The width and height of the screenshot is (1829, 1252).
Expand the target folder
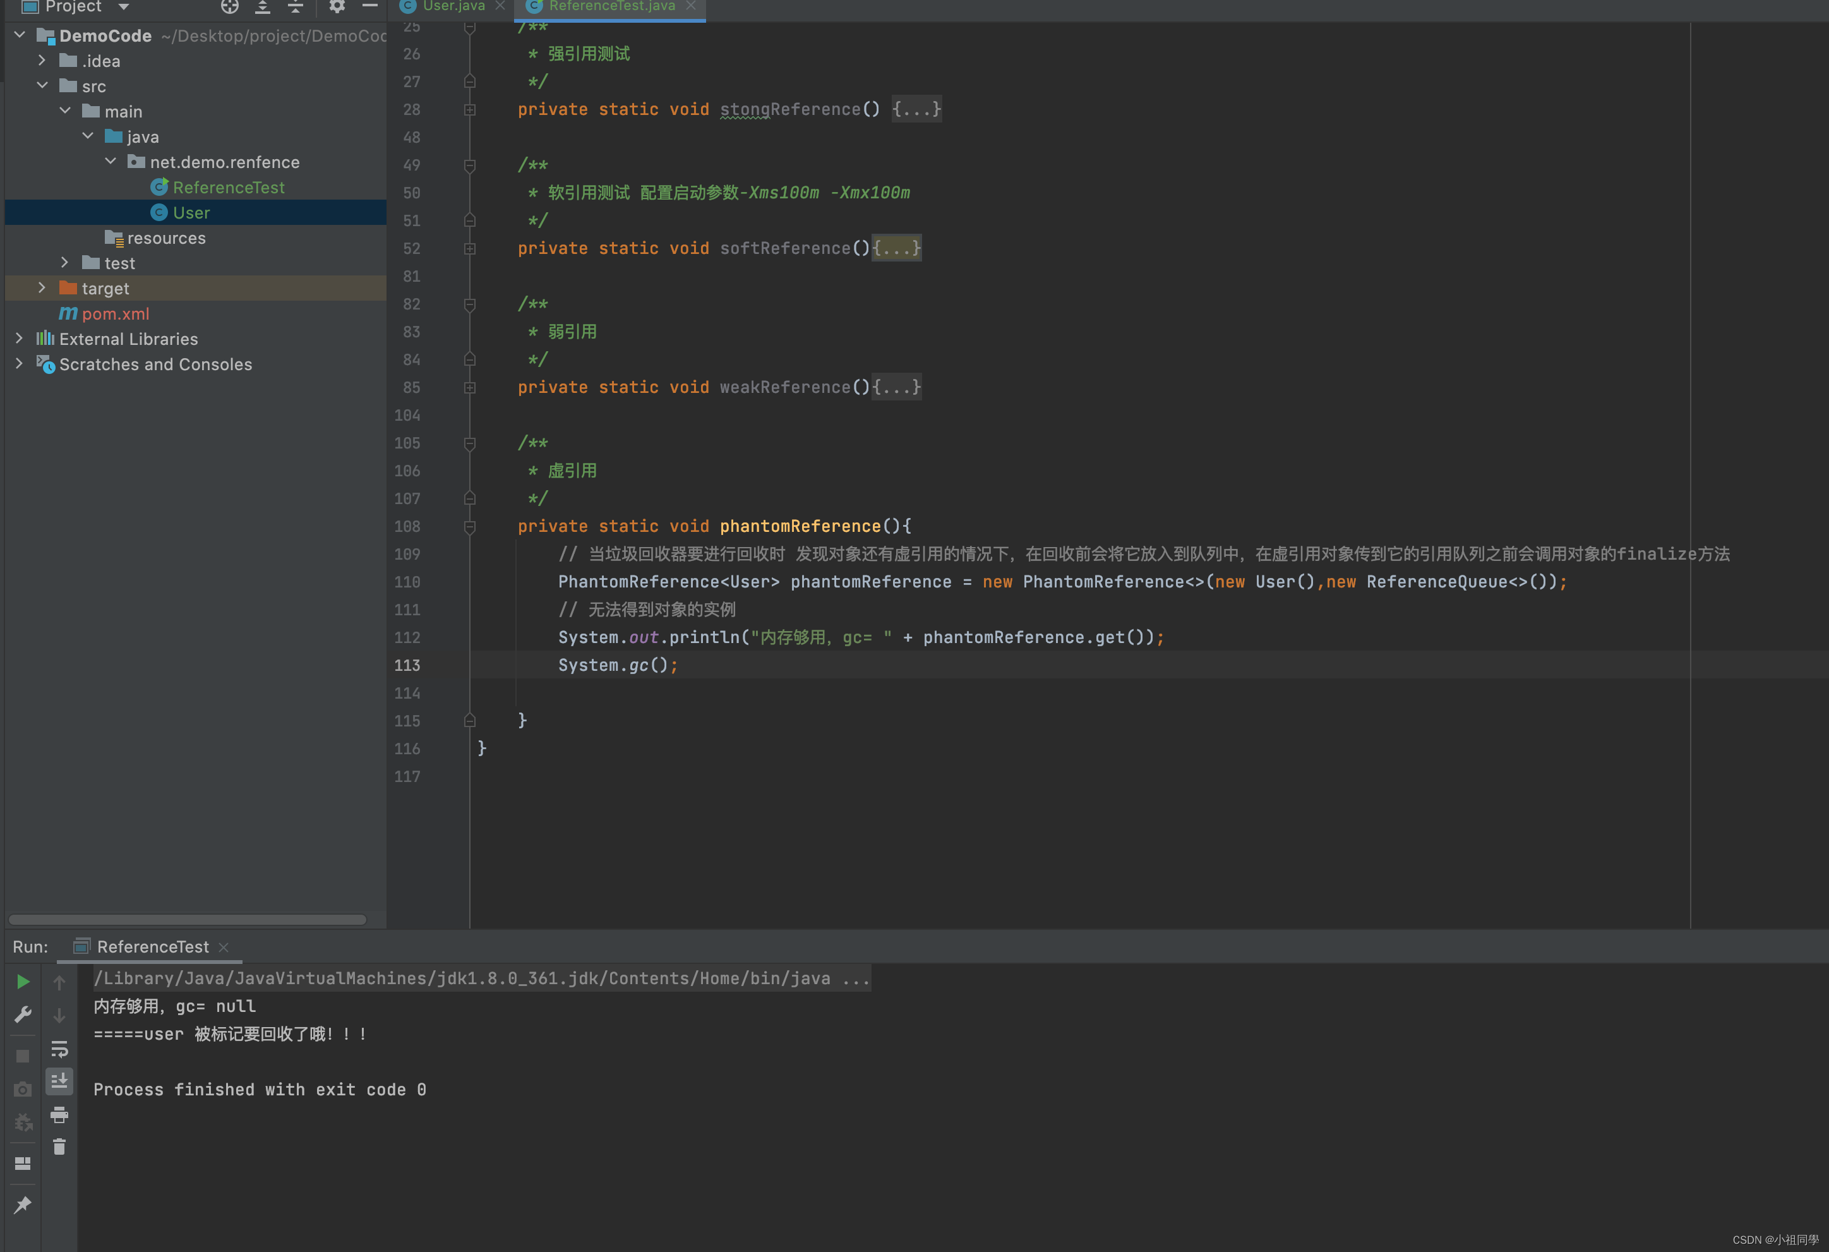[42, 288]
